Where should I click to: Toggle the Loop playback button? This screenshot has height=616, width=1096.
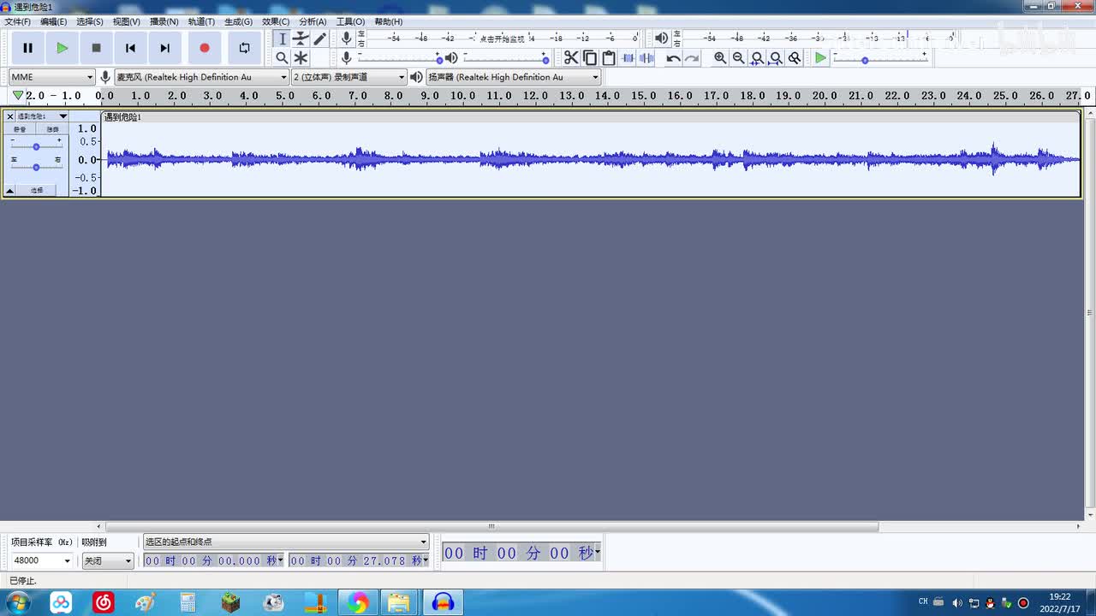point(244,49)
